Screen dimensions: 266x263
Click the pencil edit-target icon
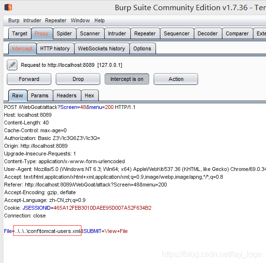12,65
